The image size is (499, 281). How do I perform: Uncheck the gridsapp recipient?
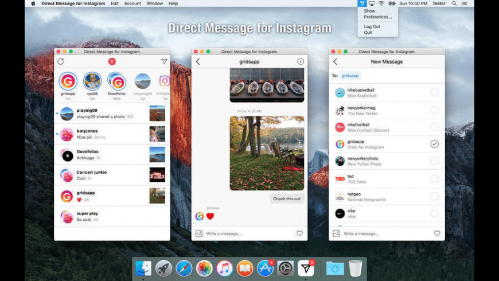(434, 144)
